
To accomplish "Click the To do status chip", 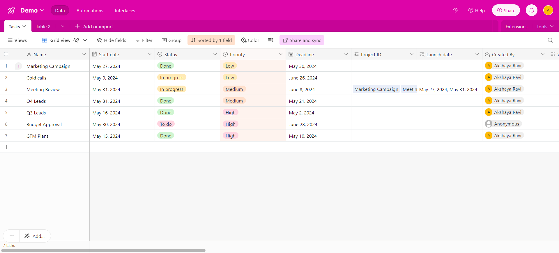I will click(166, 124).
